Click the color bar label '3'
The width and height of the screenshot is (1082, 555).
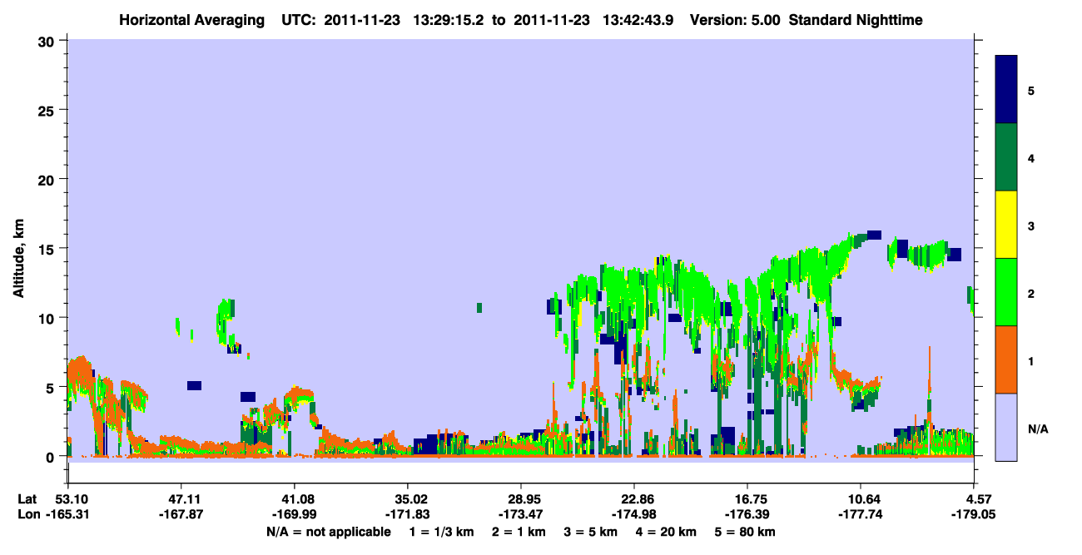click(1030, 225)
